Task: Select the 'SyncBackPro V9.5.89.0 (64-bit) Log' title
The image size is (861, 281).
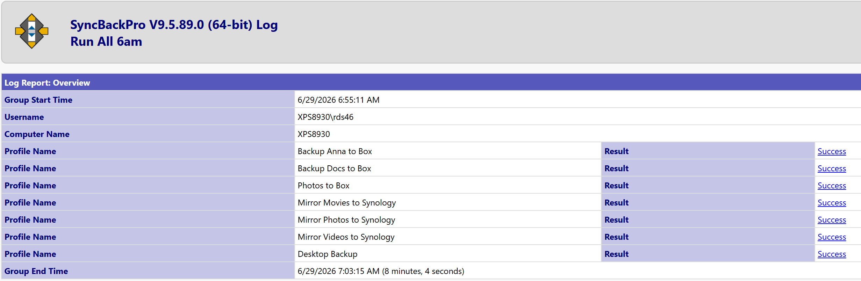Action: pyautogui.click(x=174, y=25)
